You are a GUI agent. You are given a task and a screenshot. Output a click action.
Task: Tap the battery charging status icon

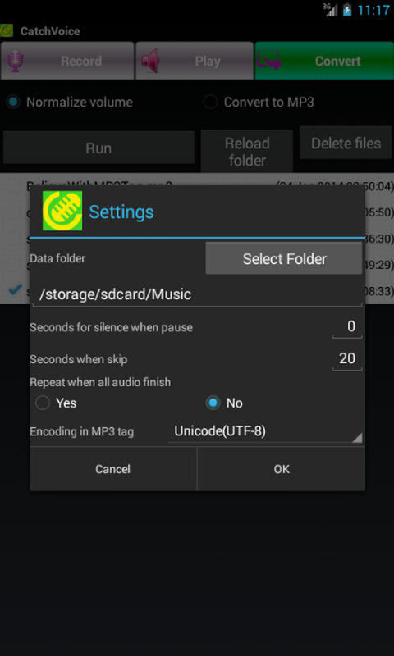pos(347,10)
